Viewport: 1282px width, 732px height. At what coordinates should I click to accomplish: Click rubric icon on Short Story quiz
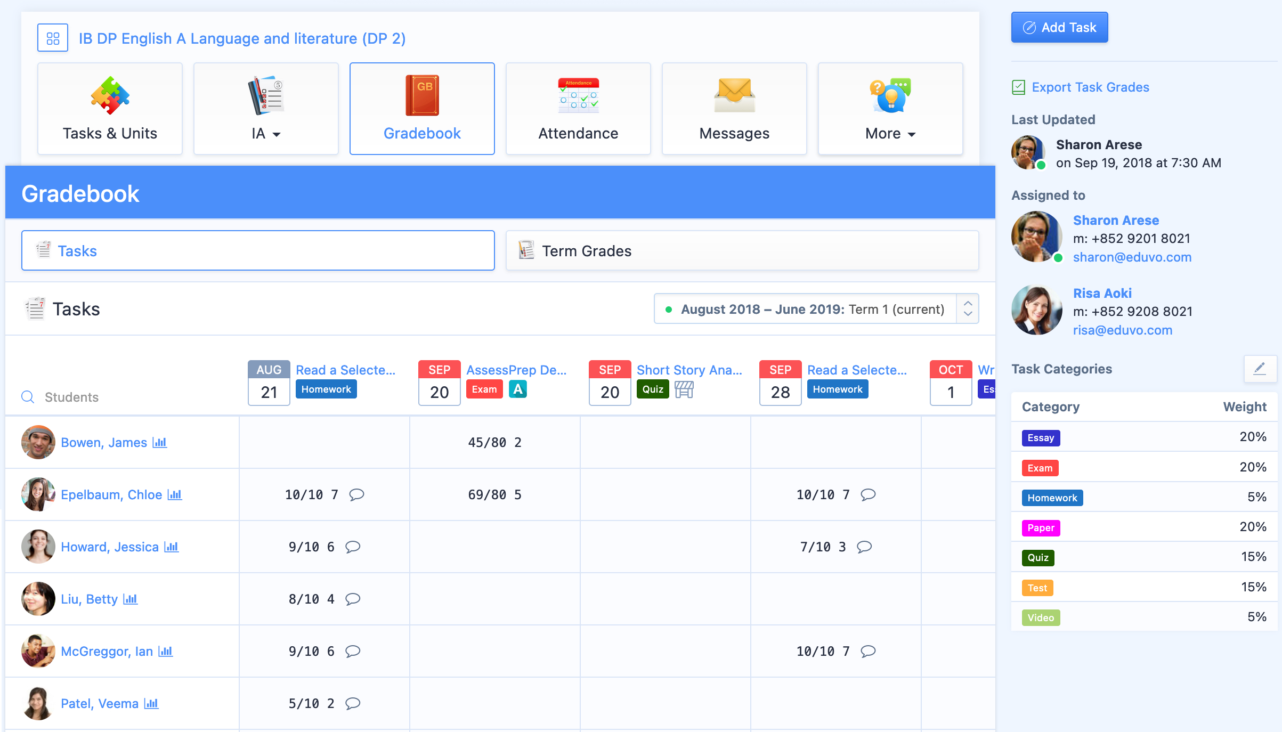(684, 389)
